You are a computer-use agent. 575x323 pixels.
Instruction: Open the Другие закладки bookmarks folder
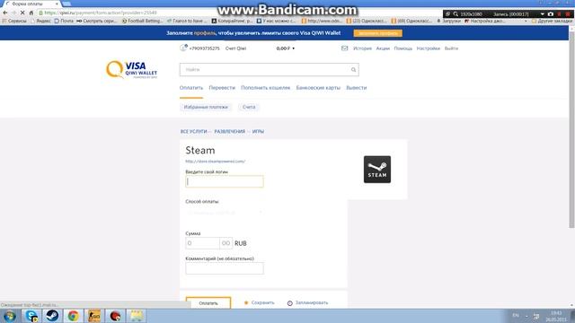552,22
